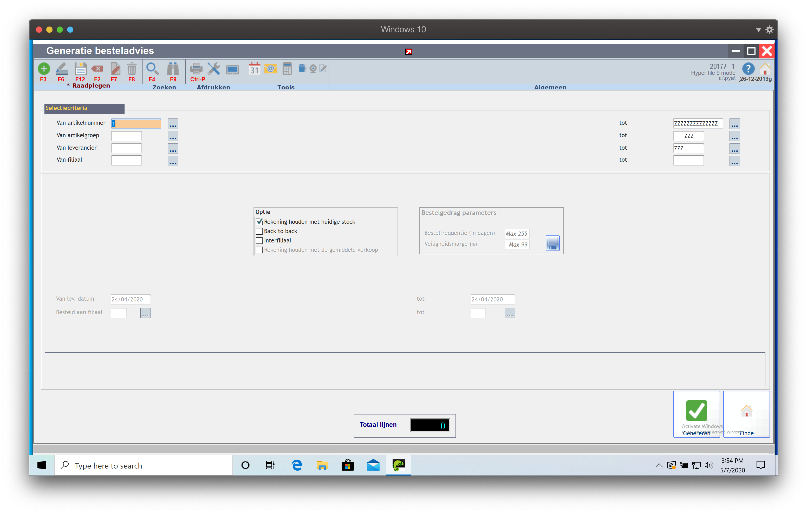Click the email envelope tool icon
807x514 pixels.
[270, 69]
